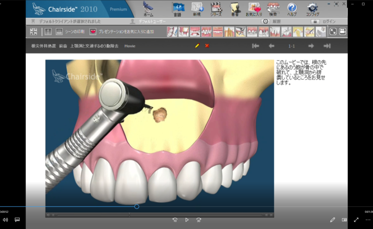Open the シリーズ clapperboard icon
The image size is (373, 229).
(x=216, y=9)
